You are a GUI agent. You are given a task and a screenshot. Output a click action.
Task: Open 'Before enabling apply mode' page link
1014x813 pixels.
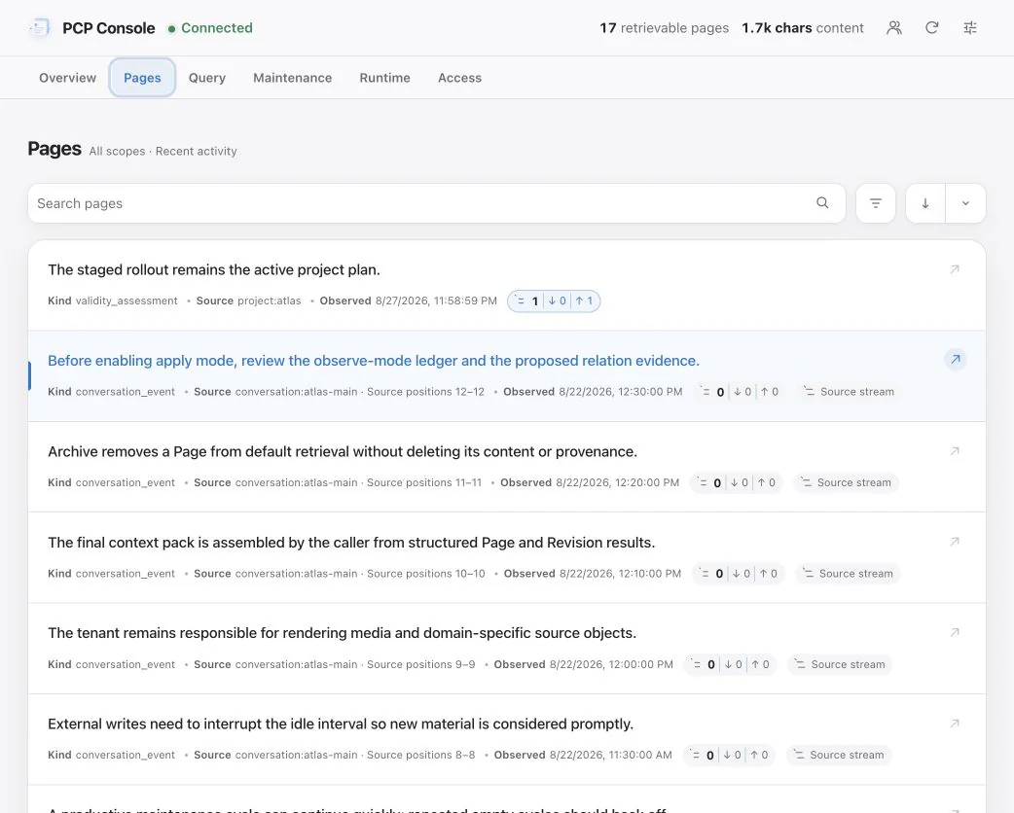point(374,361)
